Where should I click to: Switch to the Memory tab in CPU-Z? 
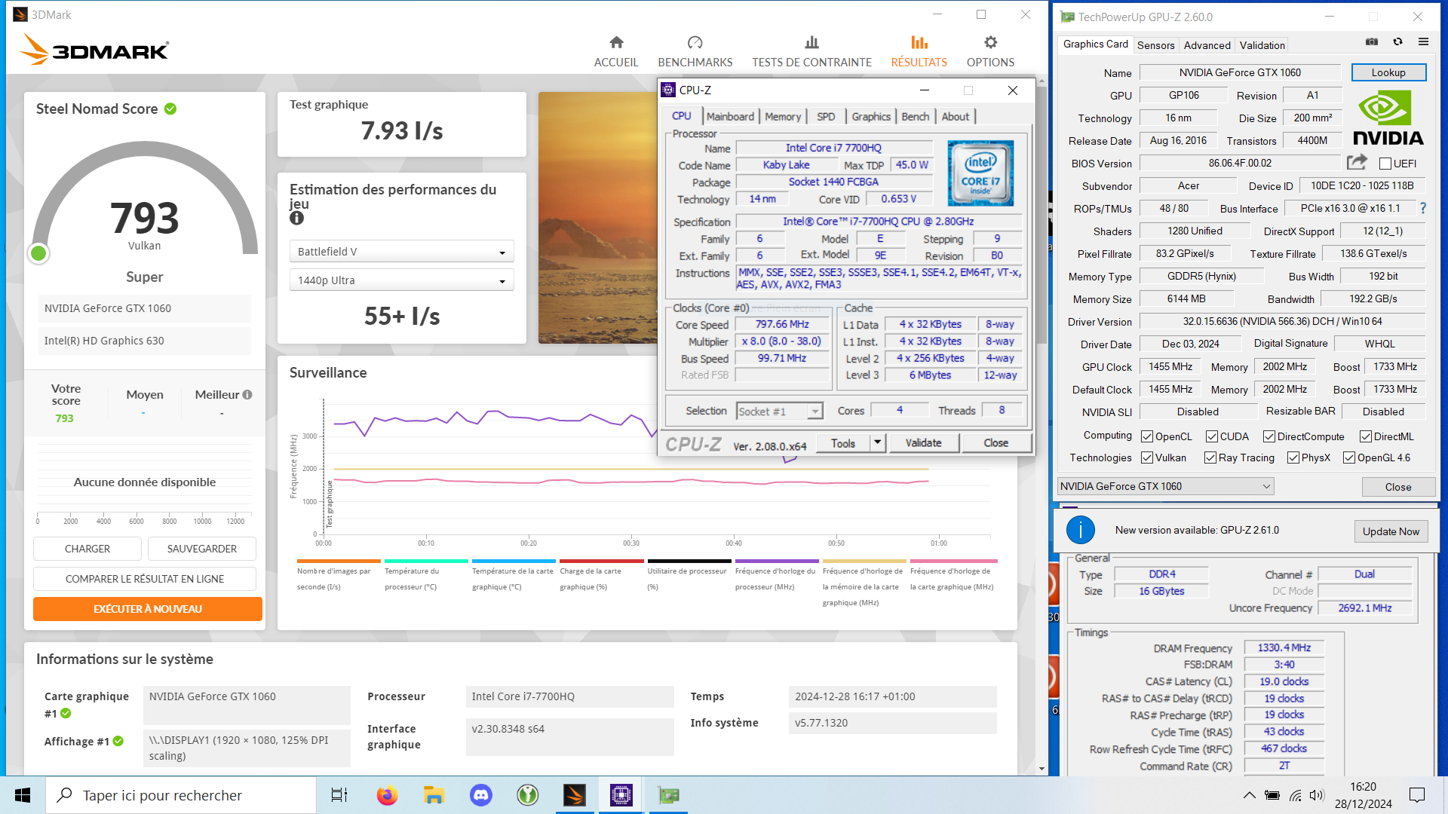783,116
